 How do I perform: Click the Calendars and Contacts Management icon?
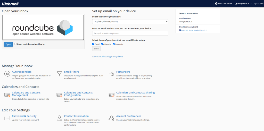pyautogui.click(x=7, y=95)
